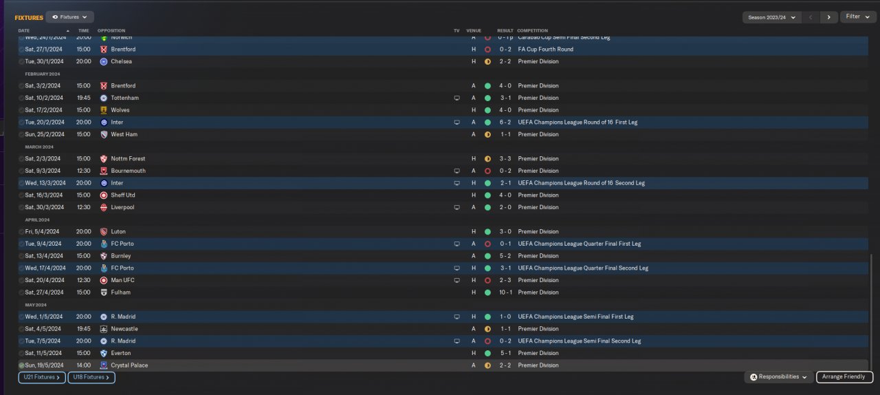Click orange draw indicator on Newcastle row
The width and height of the screenshot is (880, 395).
click(487, 329)
